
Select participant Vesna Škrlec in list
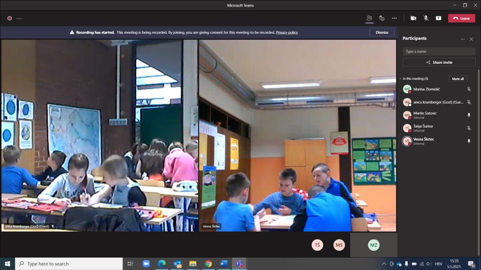click(x=437, y=141)
